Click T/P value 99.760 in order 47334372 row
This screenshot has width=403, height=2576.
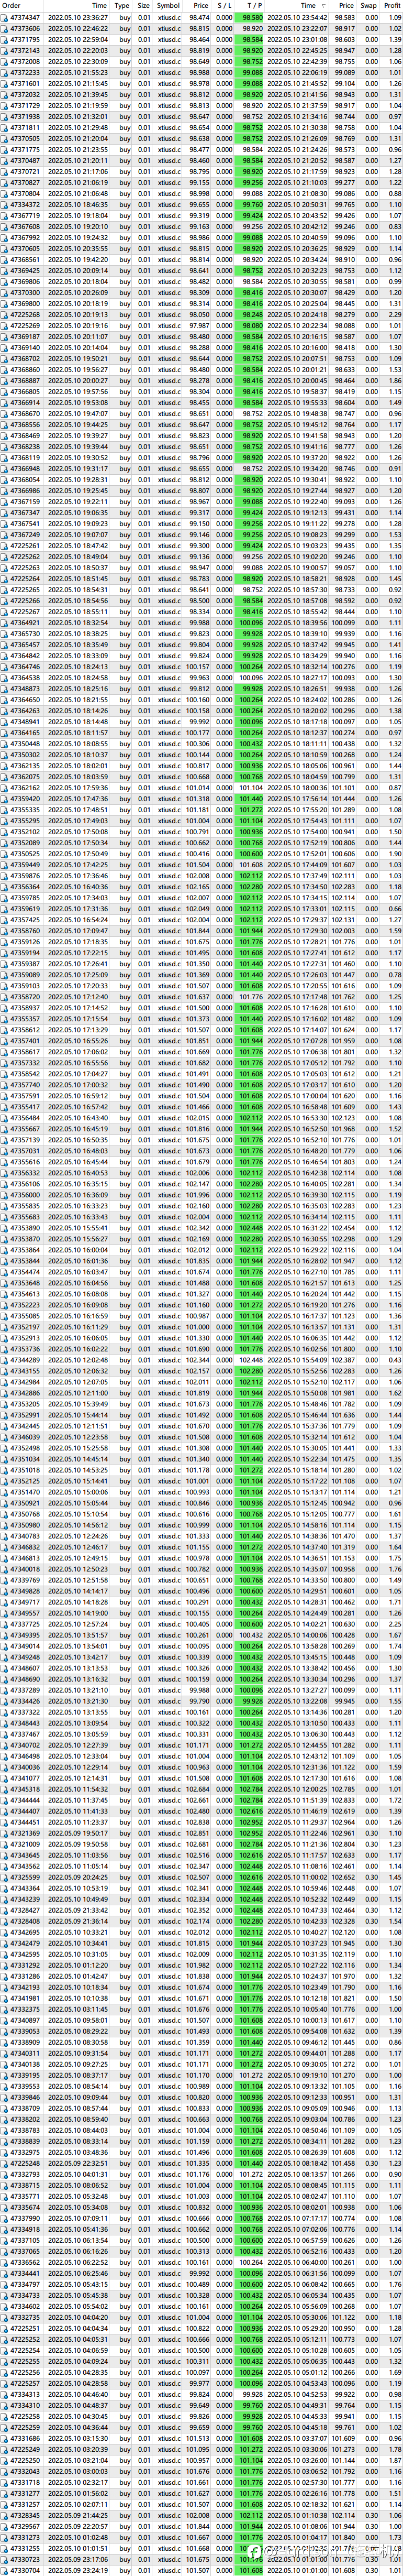[x=252, y=204]
